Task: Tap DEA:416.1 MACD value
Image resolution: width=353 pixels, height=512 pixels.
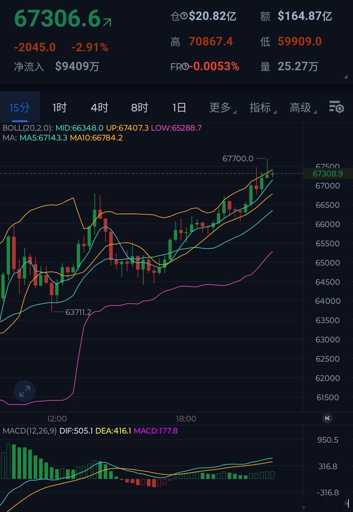Action: click(113, 431)
